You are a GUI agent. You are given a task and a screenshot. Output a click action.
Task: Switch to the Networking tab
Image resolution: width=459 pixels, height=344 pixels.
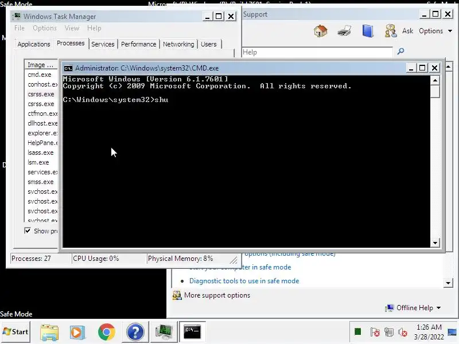178,44
